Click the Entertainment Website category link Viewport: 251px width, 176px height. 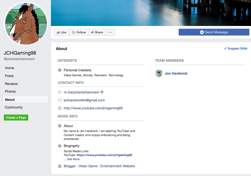click(118, 166)
